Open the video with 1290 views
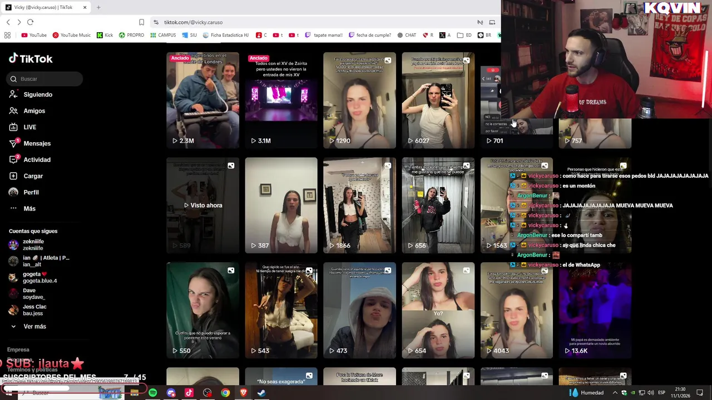712x400 pixels. (x=359, y=100)
